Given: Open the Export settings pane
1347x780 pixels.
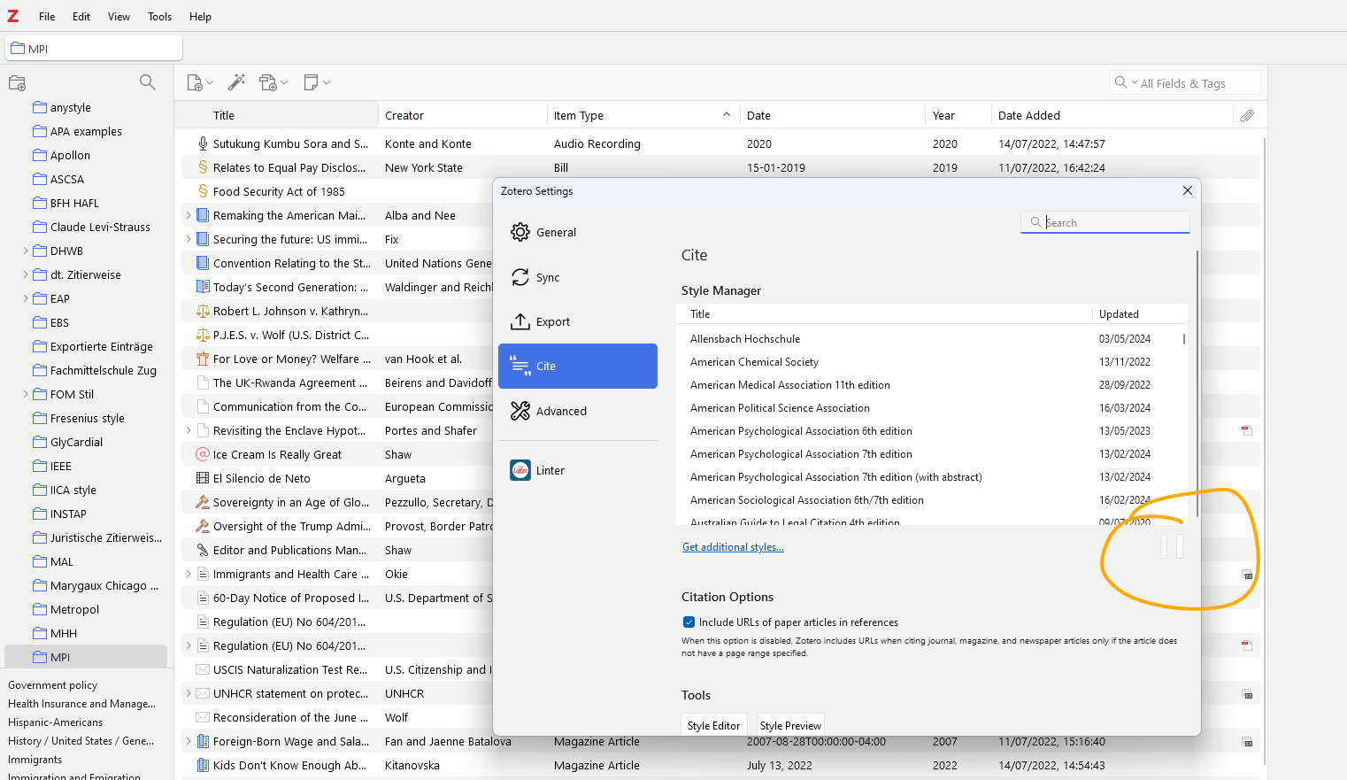Looking at the screenshot, I should click(578, 321).
